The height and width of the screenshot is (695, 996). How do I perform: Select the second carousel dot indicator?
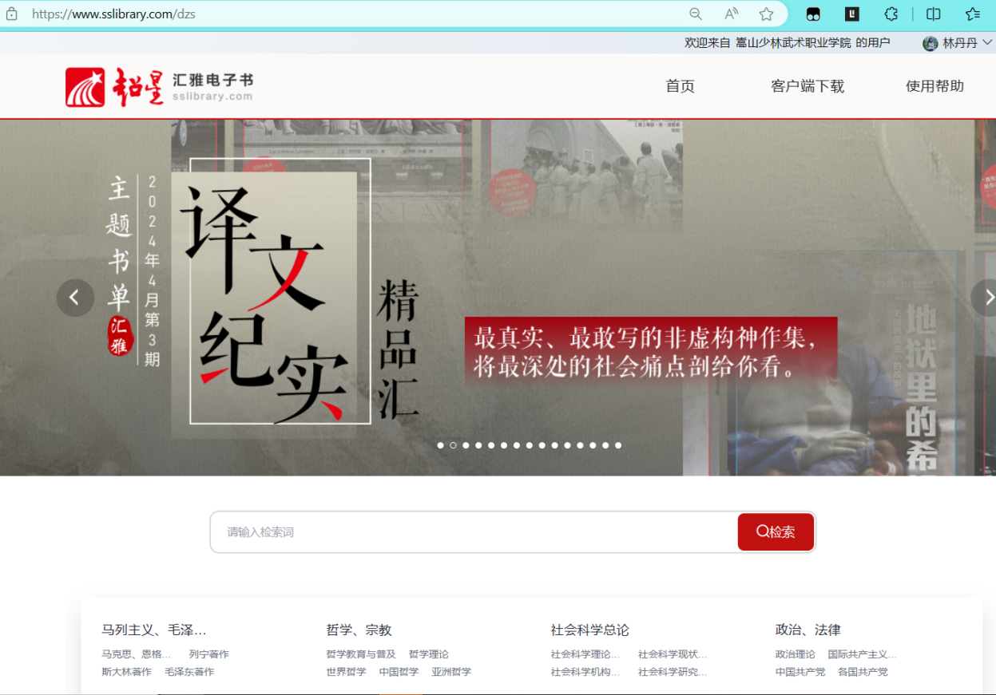point(453,445)
